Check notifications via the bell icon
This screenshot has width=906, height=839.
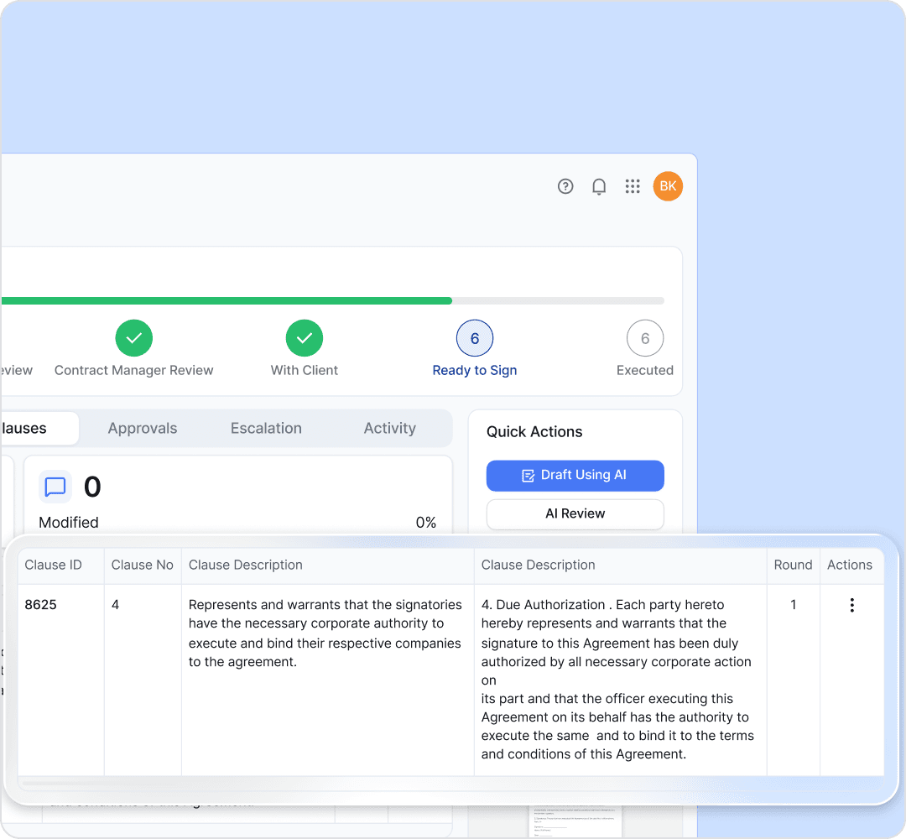pyautogui.click(x=599, y=186)
